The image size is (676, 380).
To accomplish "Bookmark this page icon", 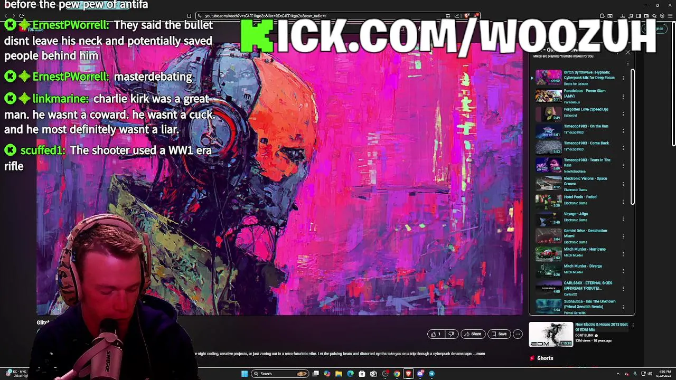I will pyautogui.click(x=189, y=16).
